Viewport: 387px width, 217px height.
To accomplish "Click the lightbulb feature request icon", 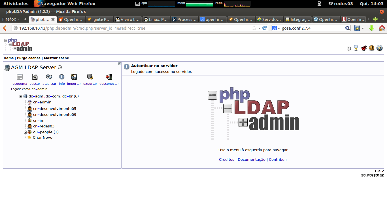I will point(356,48).
